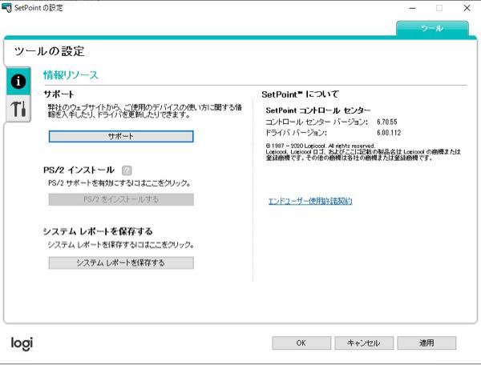
Task: Close the SetPoint settings window
Action: click(x=467, y=8)
